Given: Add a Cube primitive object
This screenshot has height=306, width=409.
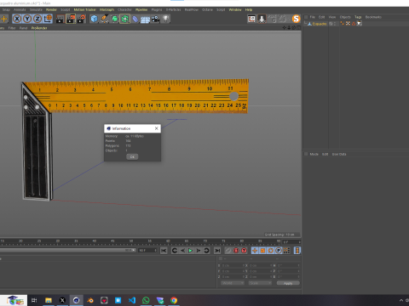Looking at the screenshot, I should (94, 19).
